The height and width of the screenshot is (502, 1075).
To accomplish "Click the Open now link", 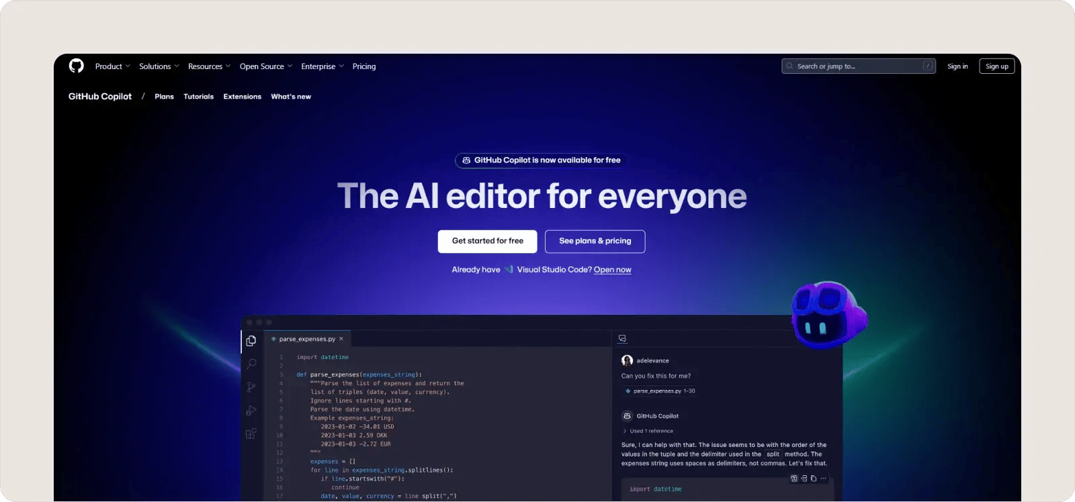I will pos(613,270).
